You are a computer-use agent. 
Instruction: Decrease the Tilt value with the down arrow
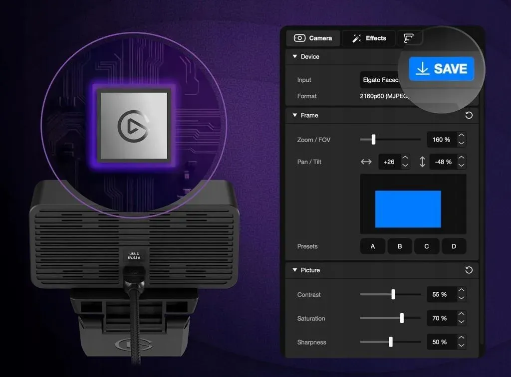[x=461, y=166]
